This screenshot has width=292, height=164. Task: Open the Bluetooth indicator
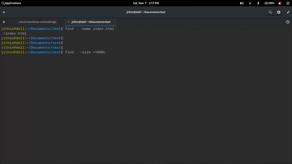(x=258, y=3)
